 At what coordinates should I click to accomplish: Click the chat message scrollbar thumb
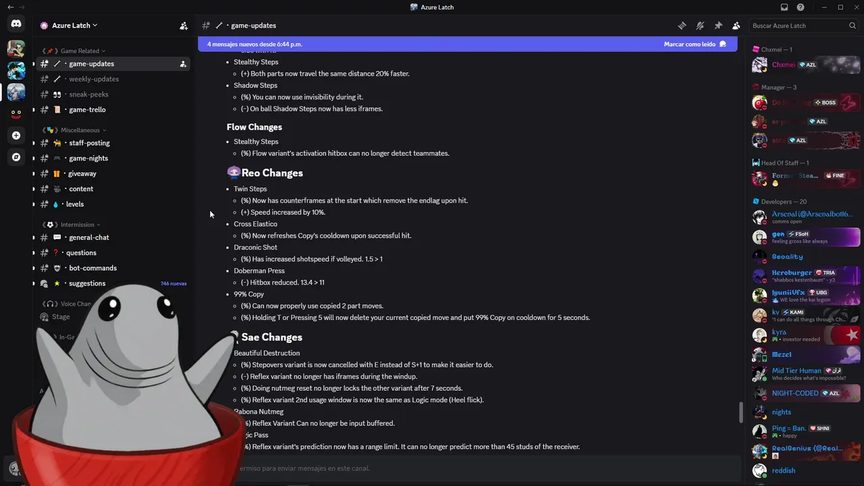pos(740,412)
